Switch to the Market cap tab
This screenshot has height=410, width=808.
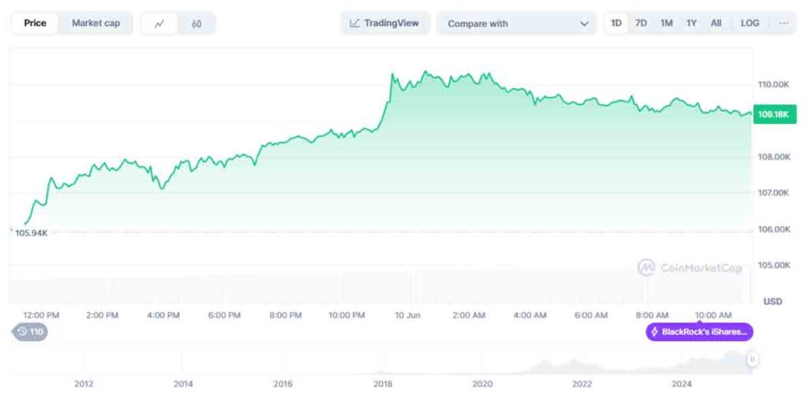(95, 23)
